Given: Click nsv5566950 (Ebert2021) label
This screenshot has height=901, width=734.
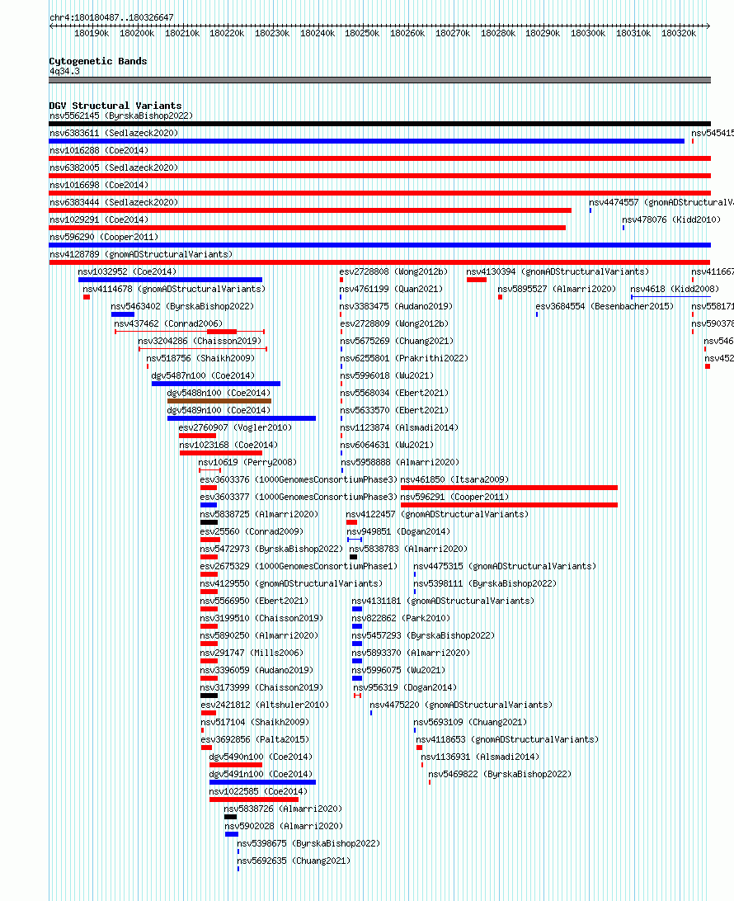Looking at the screenshot, I should [x=254, y=601].
